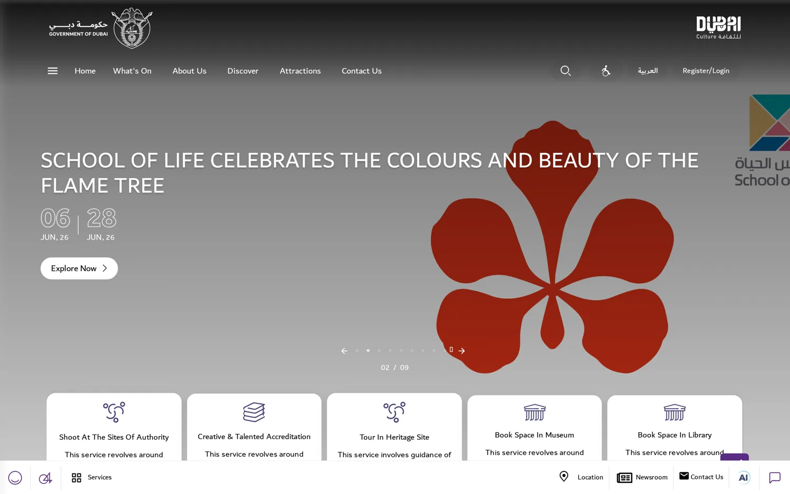Click the purple scroll-to-top button
The height and width of the screenshot is (494, 790).
[735, 458]
